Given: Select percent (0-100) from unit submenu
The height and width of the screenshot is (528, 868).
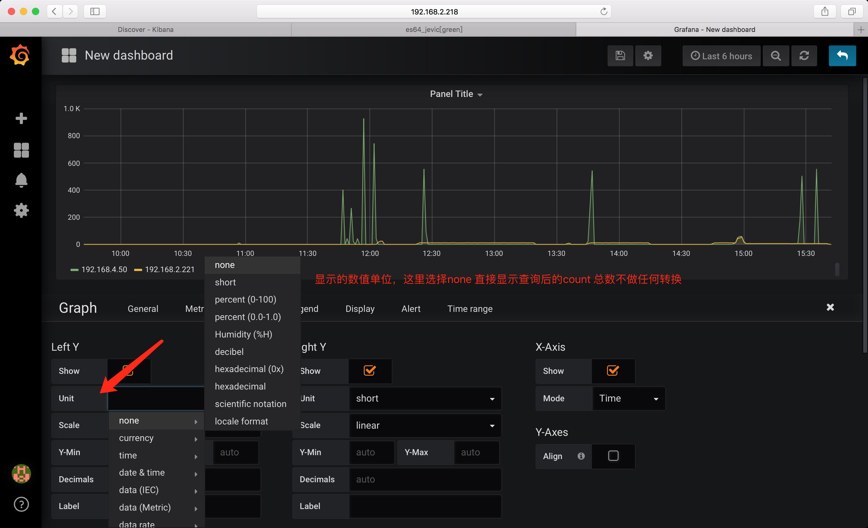Looking at the screenshot, I should 245,299.
